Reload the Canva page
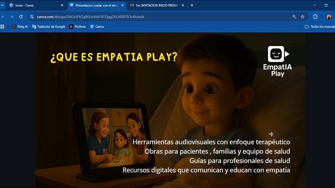 [x=21, y=17]
